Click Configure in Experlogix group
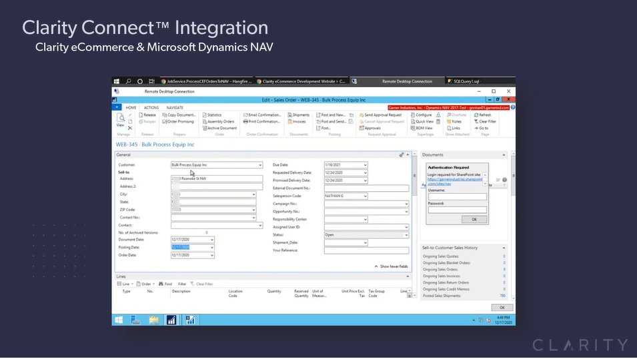 pos(421,115)
